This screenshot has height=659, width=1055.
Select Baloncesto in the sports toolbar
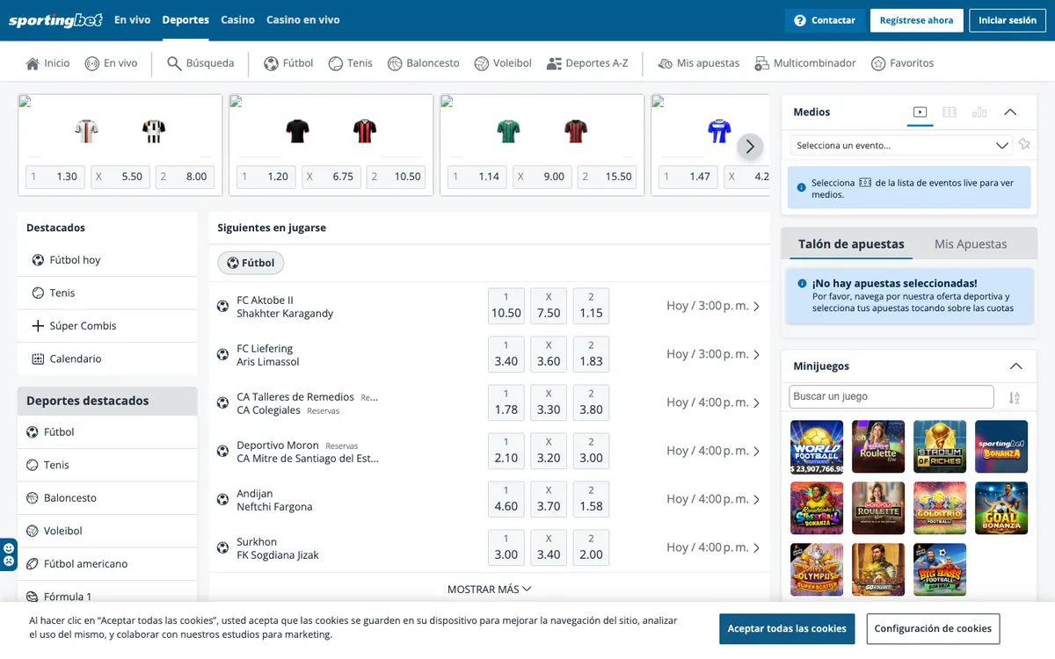click(x=423, y=63)
